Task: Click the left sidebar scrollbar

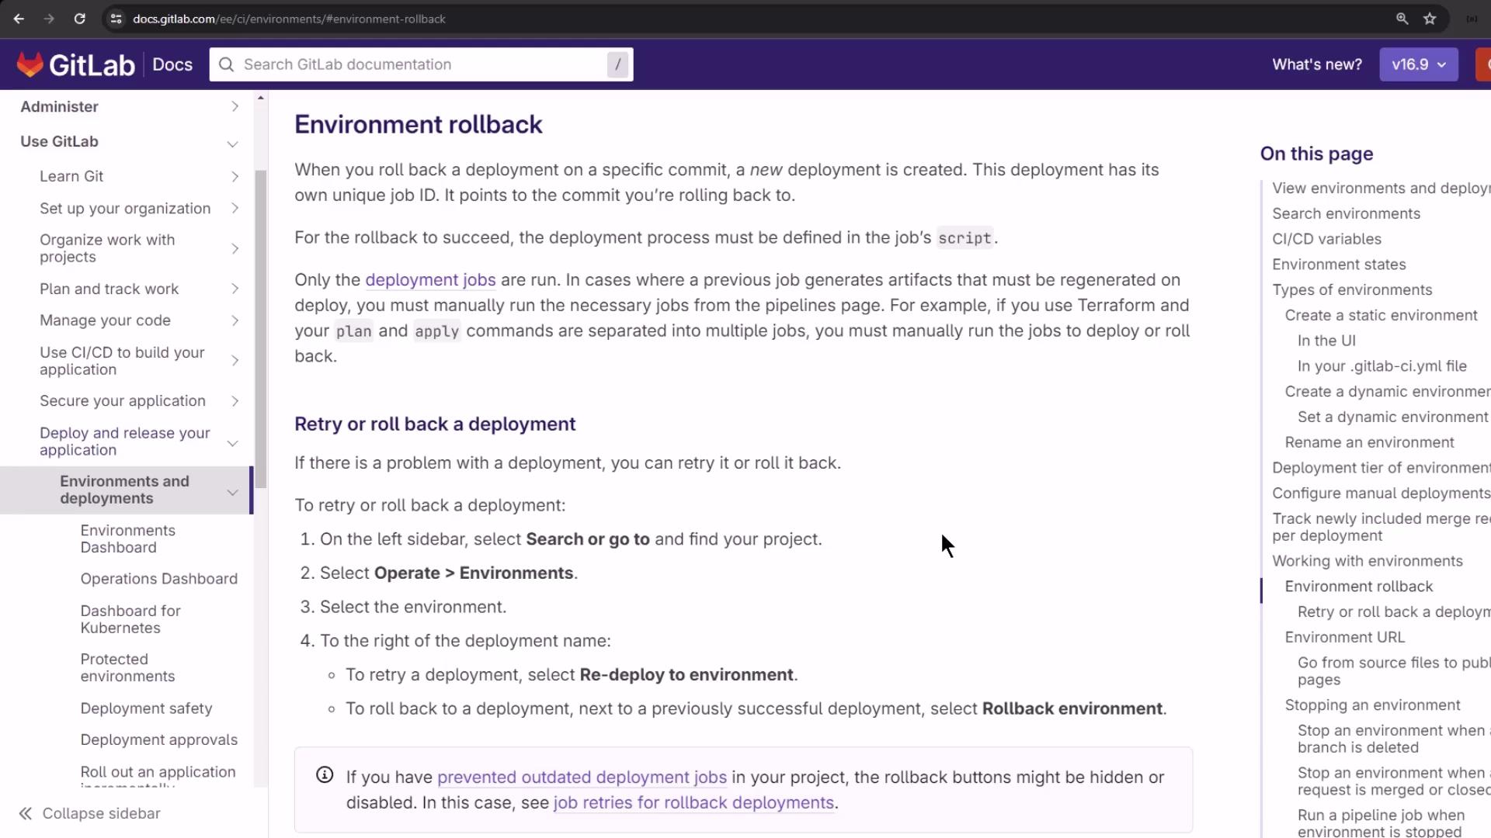Action: point(261,326)
